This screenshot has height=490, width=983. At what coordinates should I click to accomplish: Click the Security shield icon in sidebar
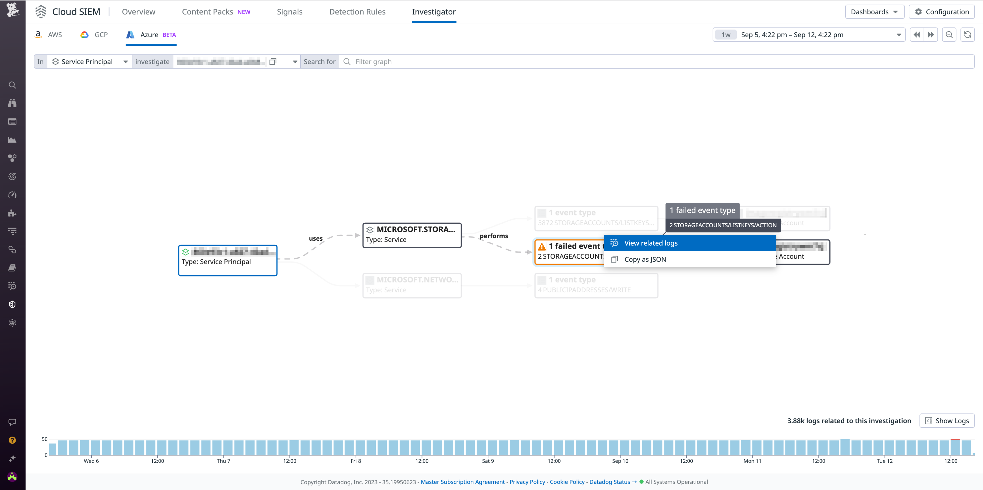click(12, 304)
